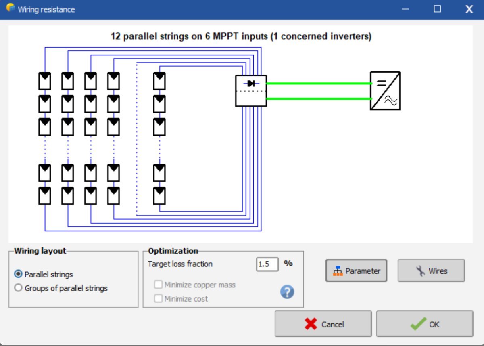Close the Wiring resistance dialog
Image resolution: width=484 pixels, height=346 pixels.
coord(469,9)
